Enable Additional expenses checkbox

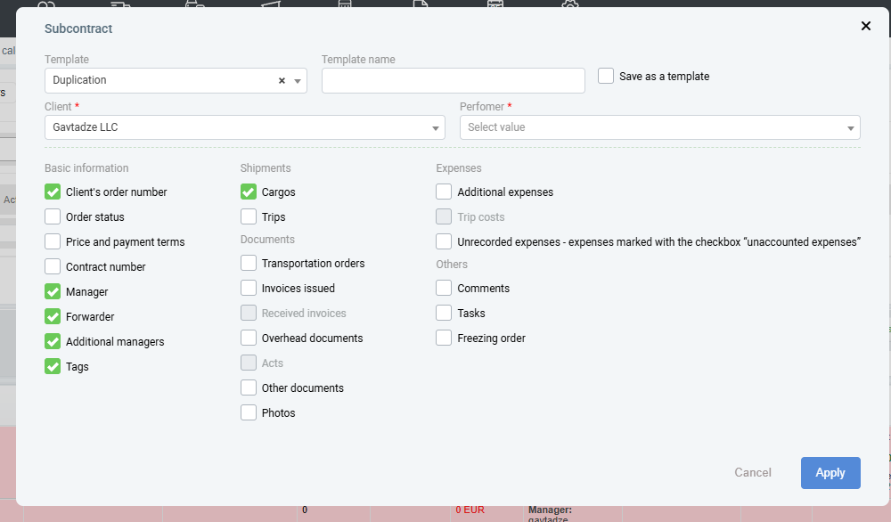point(444,192)
